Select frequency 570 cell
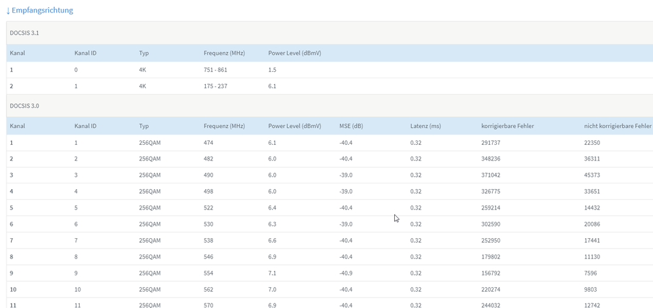Viewport: 653px width, 308px height. pos(209,305)
